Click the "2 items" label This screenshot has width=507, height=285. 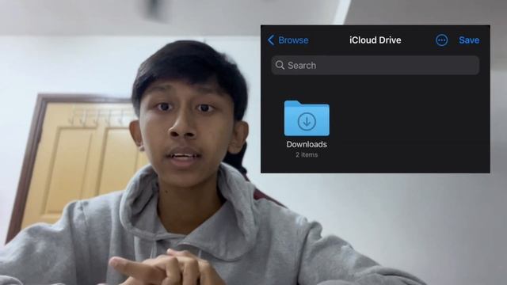pos(307,155)
